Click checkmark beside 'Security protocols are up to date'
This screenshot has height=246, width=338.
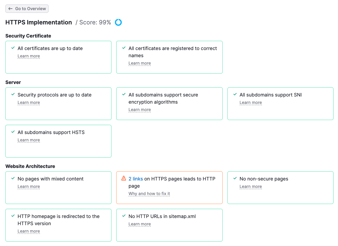pos(13,94)
